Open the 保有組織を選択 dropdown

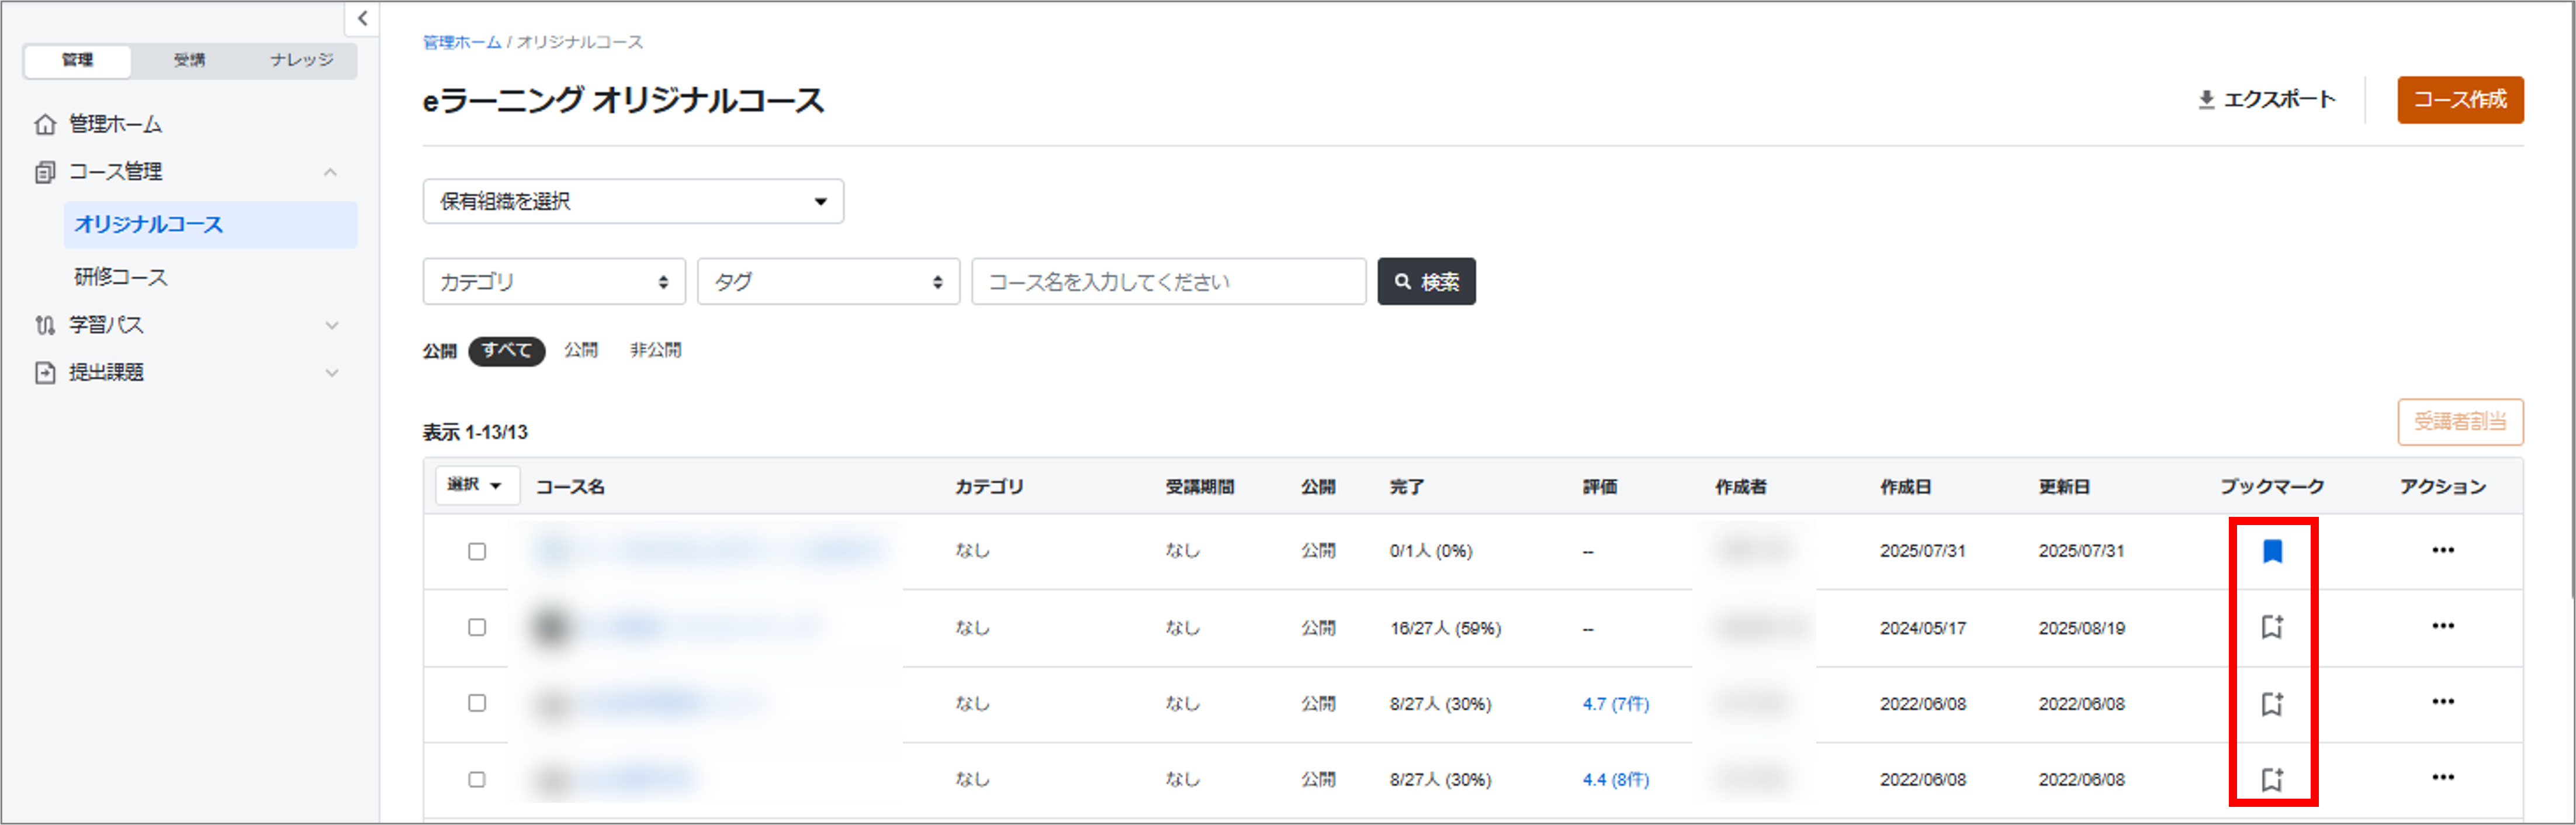tap(633, 201)
